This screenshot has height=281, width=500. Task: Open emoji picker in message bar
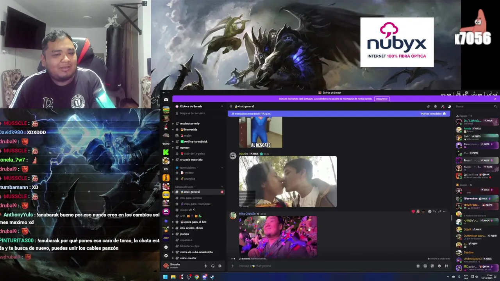(x=439, y=266)
